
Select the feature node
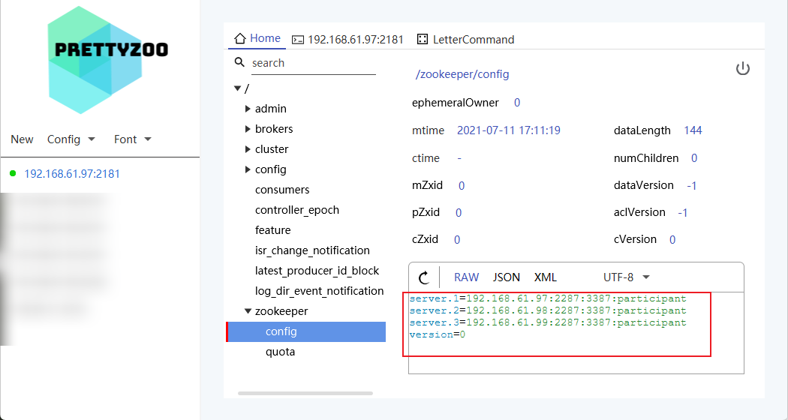click(x=273, y=230)
